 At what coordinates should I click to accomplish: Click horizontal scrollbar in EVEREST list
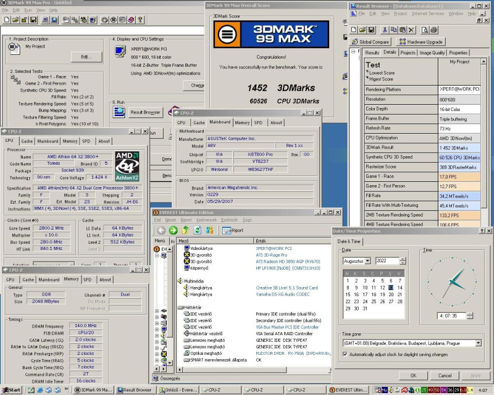point(254,370)
